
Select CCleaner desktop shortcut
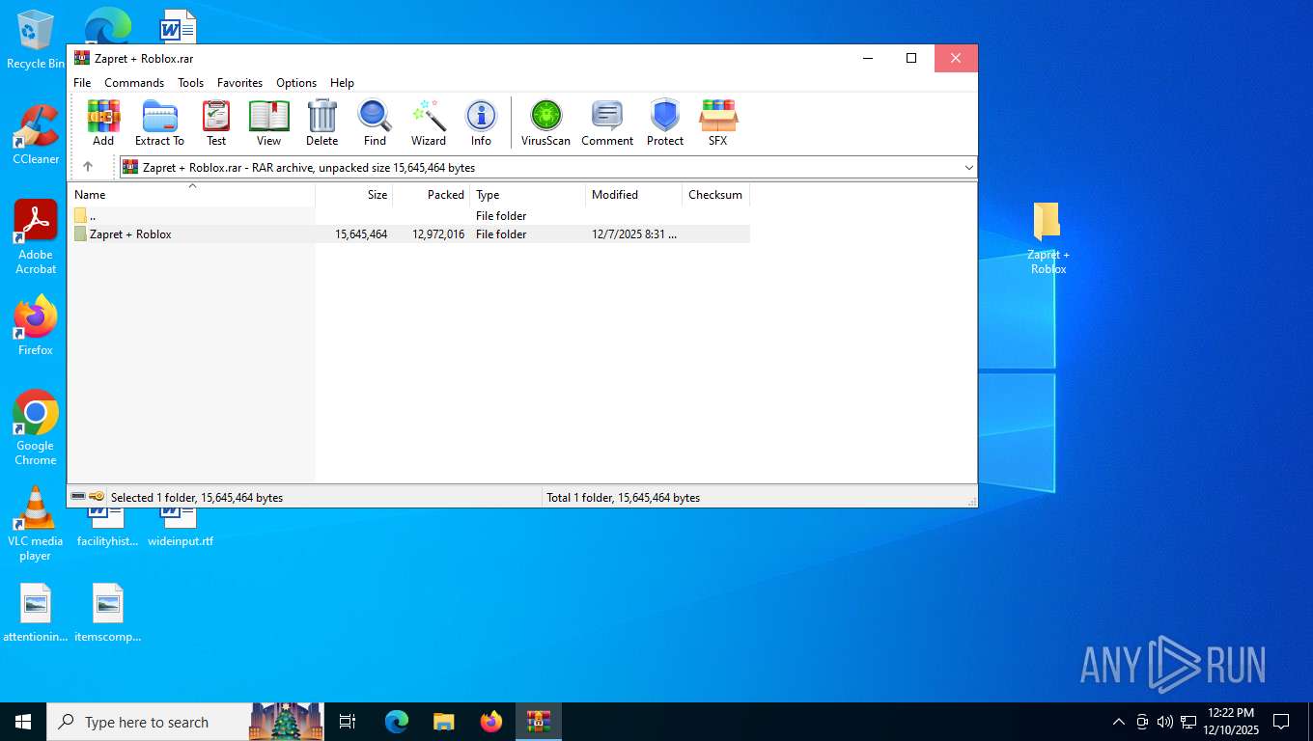[36, 135]
